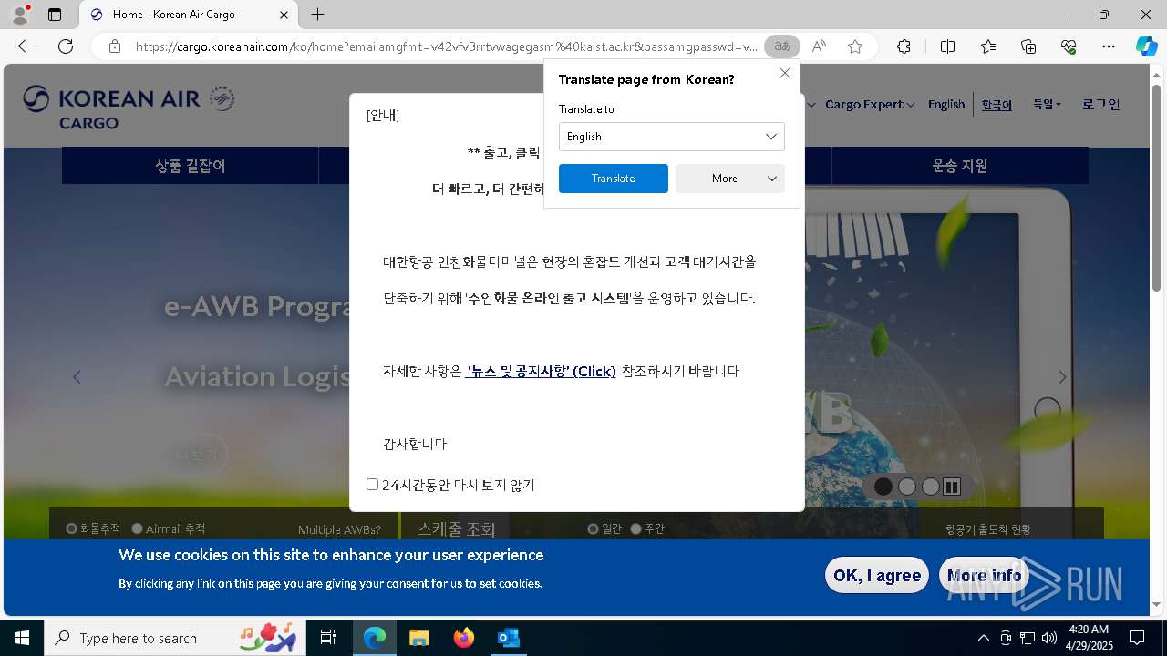The height and width of the screenshot is (656, 1167).
Task: Close the translate popup
Action: [785, 73]
